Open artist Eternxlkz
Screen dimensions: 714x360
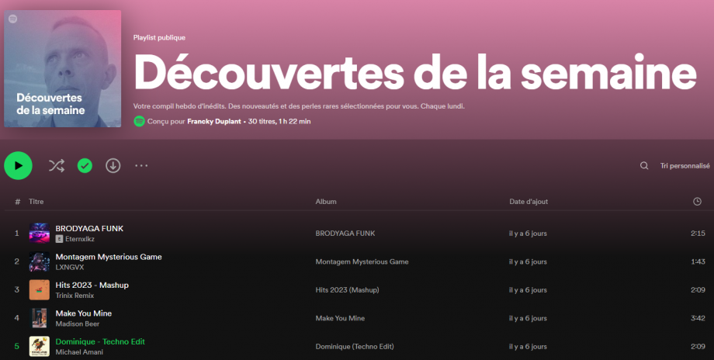[80, 239]
